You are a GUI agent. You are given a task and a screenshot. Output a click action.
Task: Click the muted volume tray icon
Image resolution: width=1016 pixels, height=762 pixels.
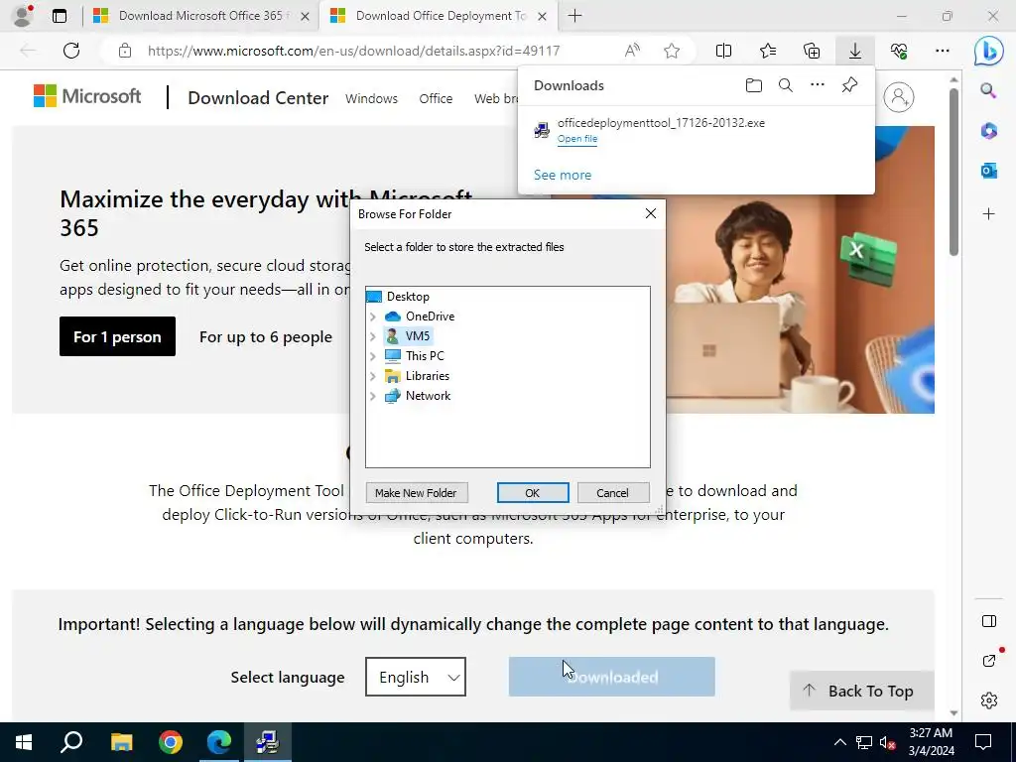pos(888,742)
